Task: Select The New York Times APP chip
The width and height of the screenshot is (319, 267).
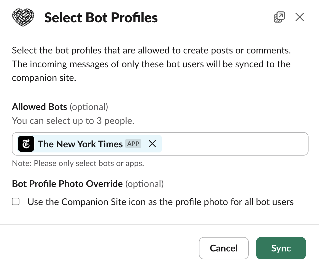Action: pyautogui.click(x=90, y=144)
